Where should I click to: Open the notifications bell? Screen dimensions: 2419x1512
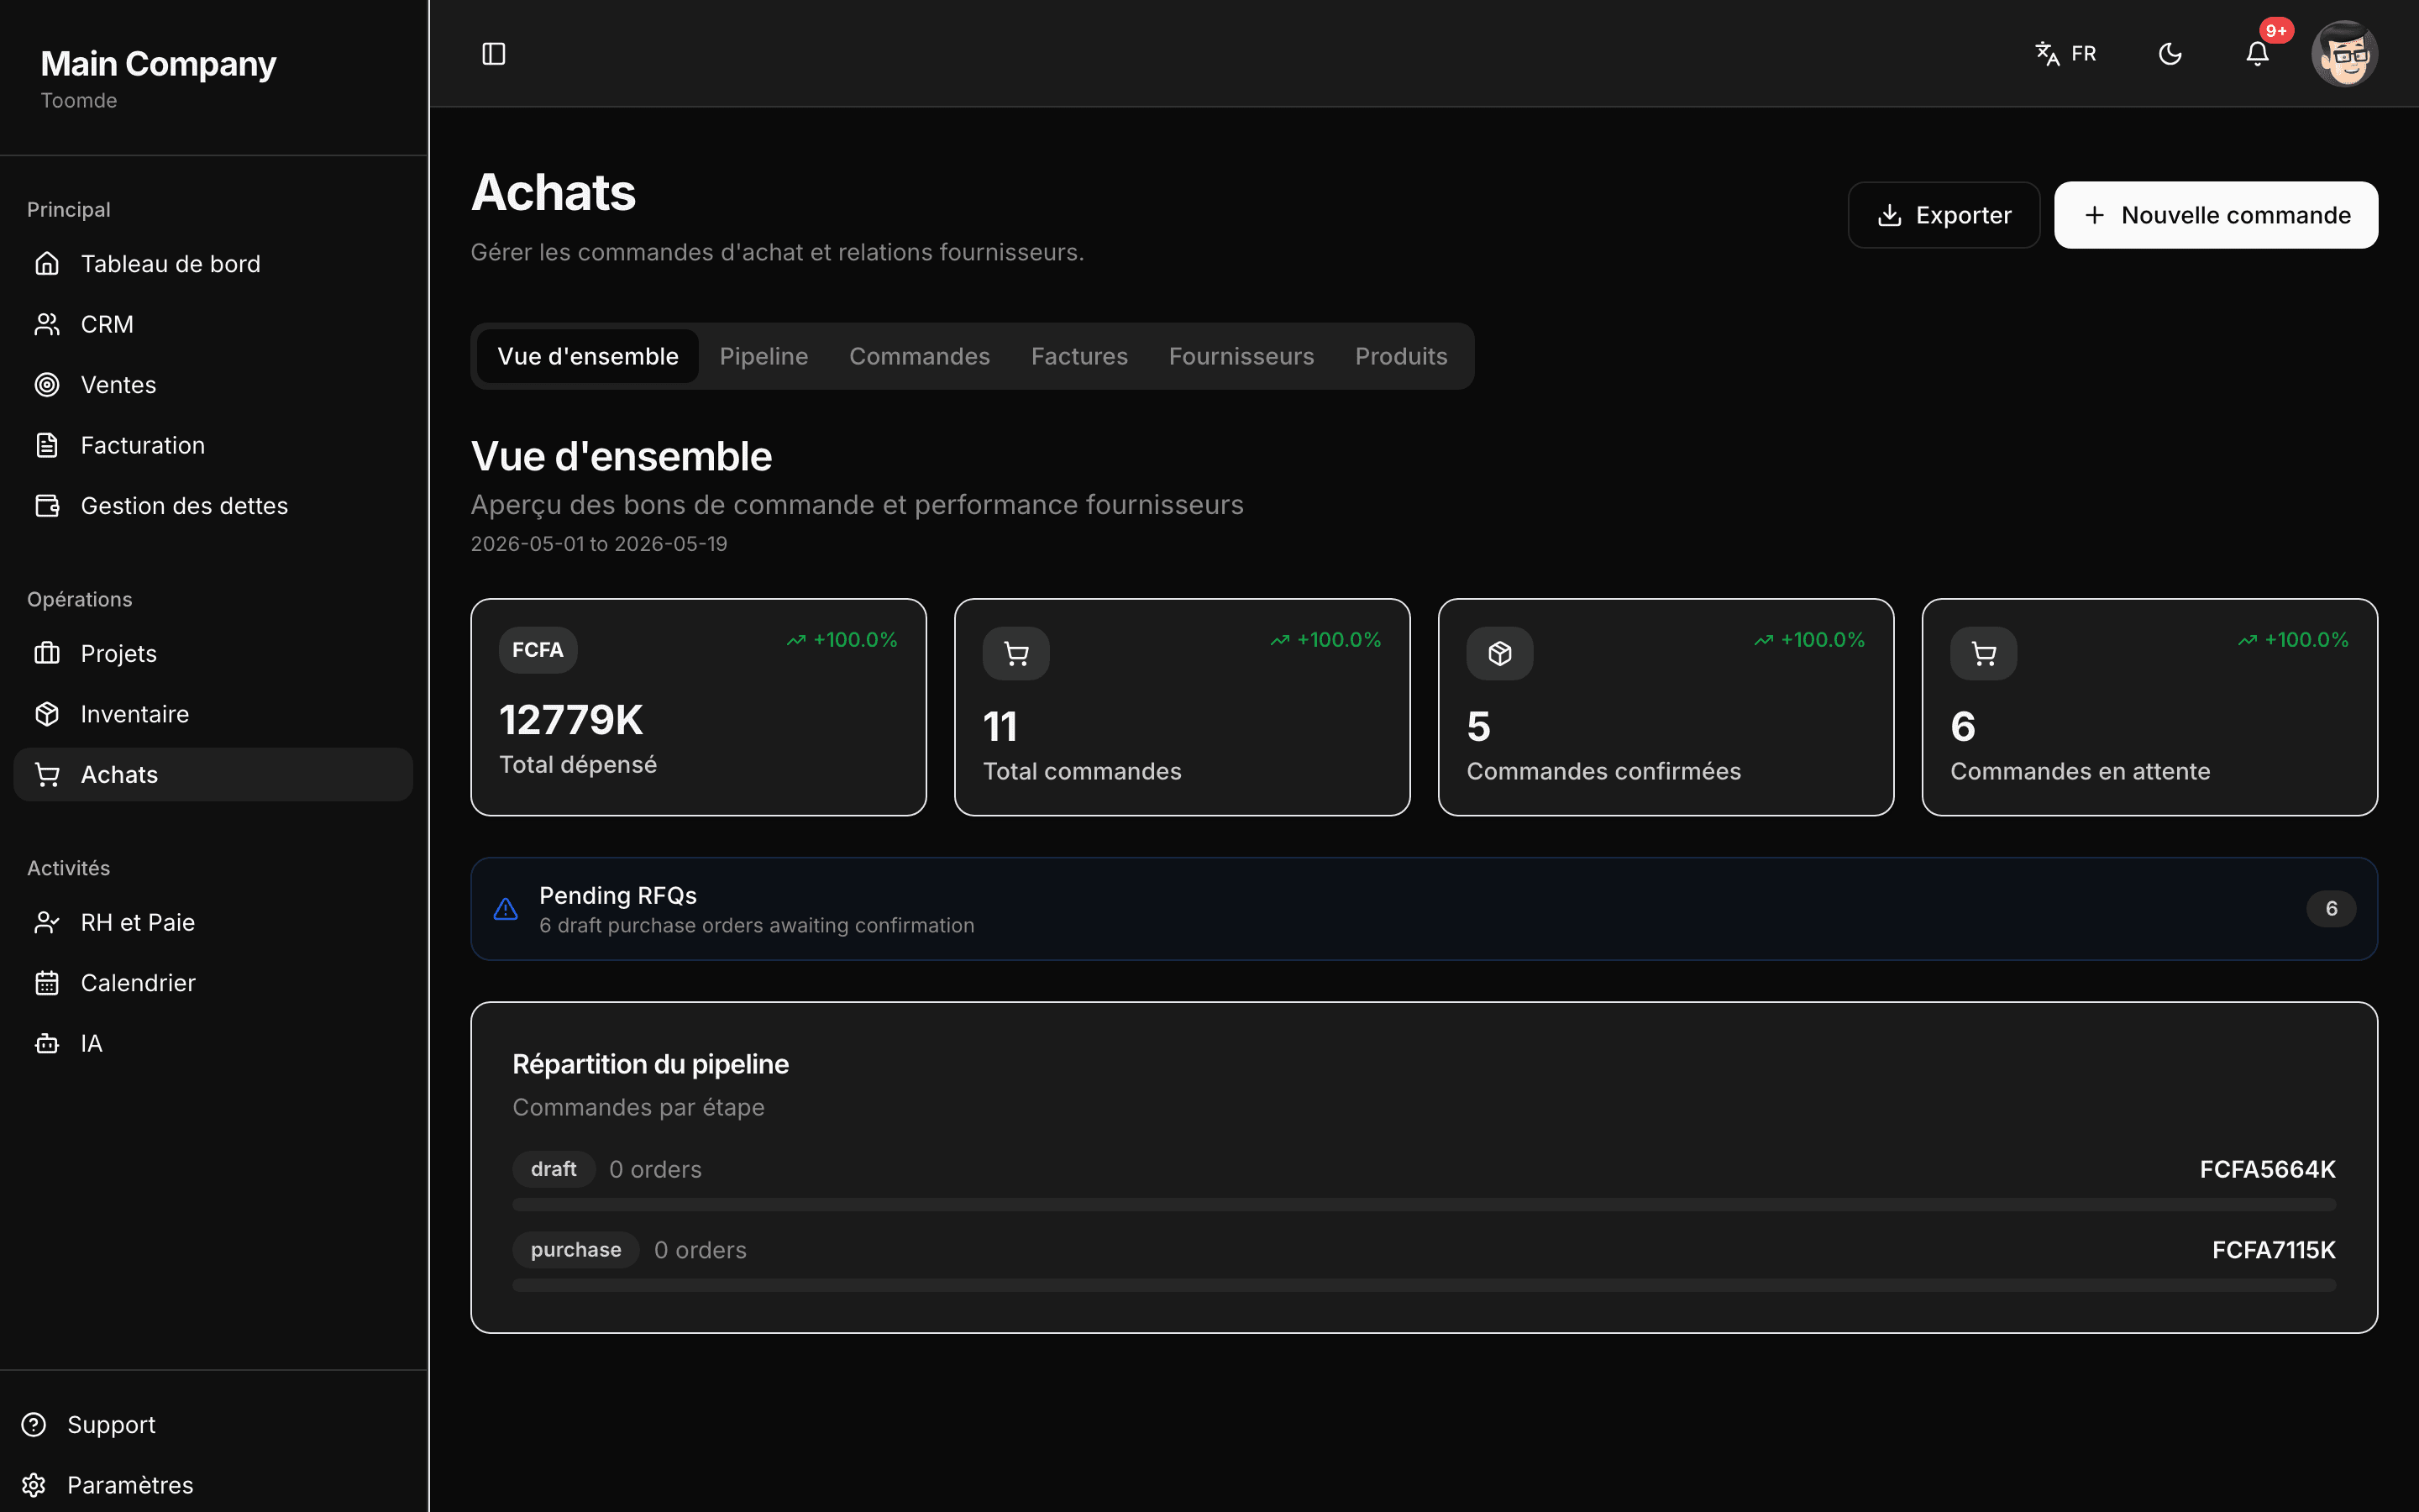pyautogui.click(x=2257, y=54)
